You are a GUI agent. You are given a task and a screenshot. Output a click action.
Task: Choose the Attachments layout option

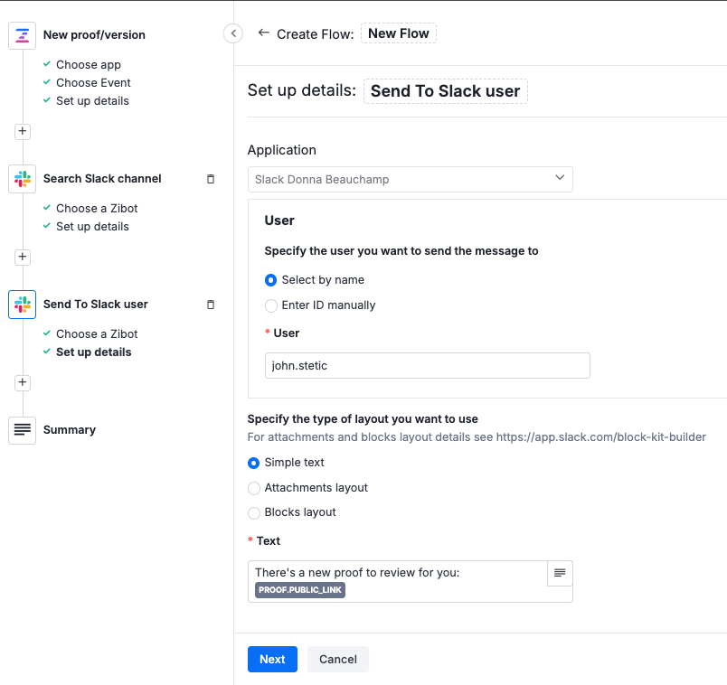254,488
